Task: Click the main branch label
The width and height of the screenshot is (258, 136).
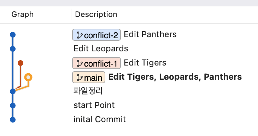Action: [x=89, y=77]
